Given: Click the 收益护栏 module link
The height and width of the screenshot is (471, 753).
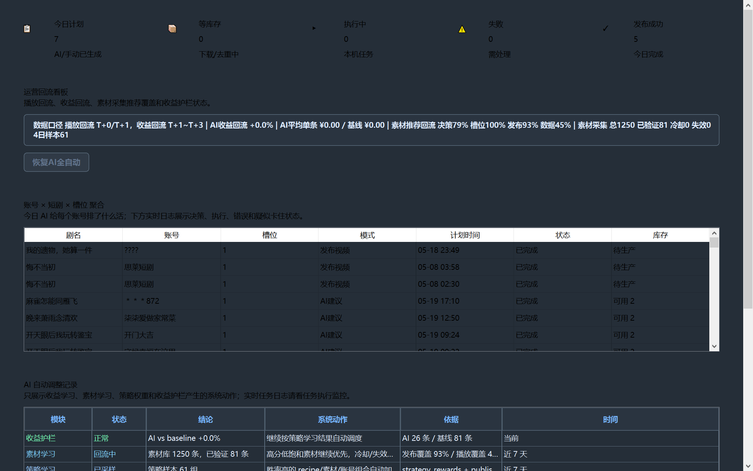Looking at the screenshot, I should [x=41, y=438].
